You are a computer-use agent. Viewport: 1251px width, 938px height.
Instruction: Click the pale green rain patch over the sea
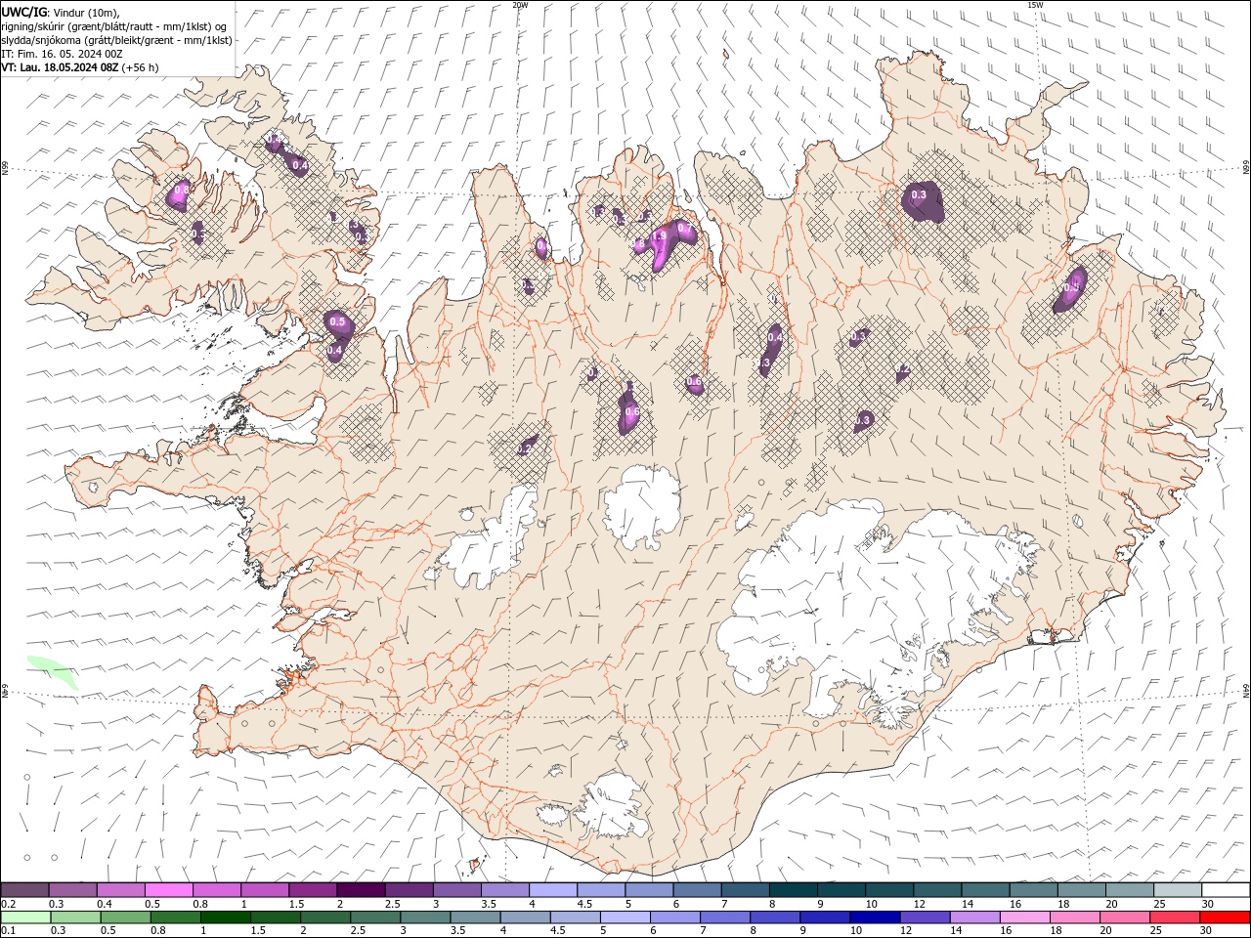[x=52, y=671]
